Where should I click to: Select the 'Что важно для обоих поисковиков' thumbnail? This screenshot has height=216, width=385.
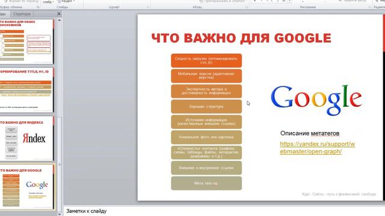pos(26,41)
